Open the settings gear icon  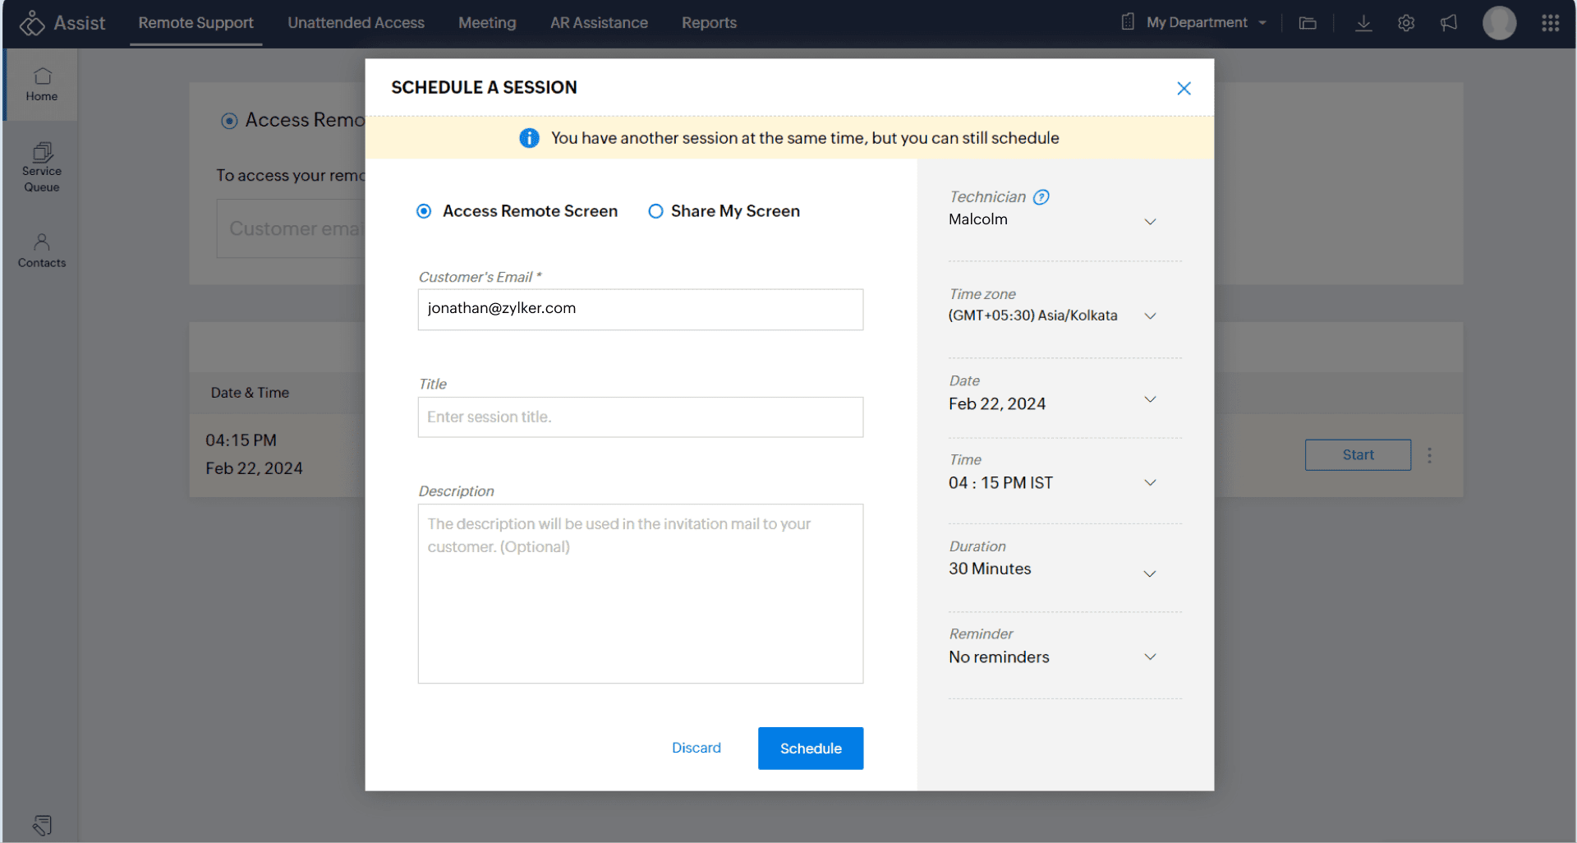coord(1405,23)
